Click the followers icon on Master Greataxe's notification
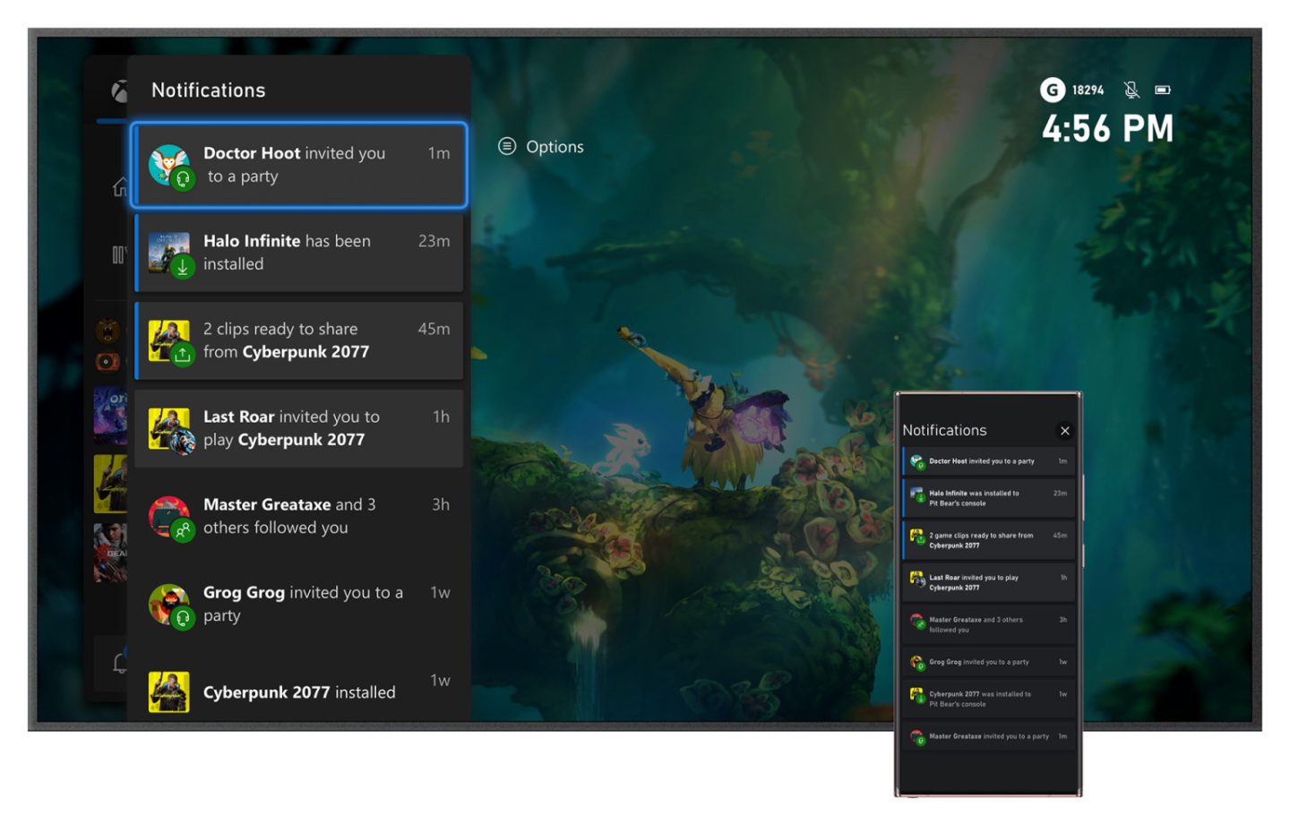Viewport: 1290px width, 825px height. click(x=184, y=530)
